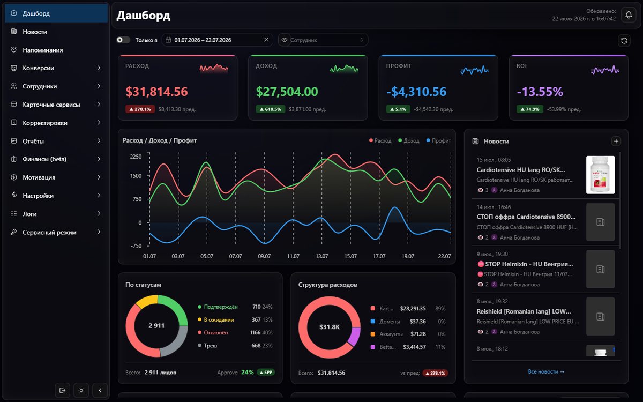Click the refresh data icon
Viewport: 643px width, 402px height.
click(624, 40)
